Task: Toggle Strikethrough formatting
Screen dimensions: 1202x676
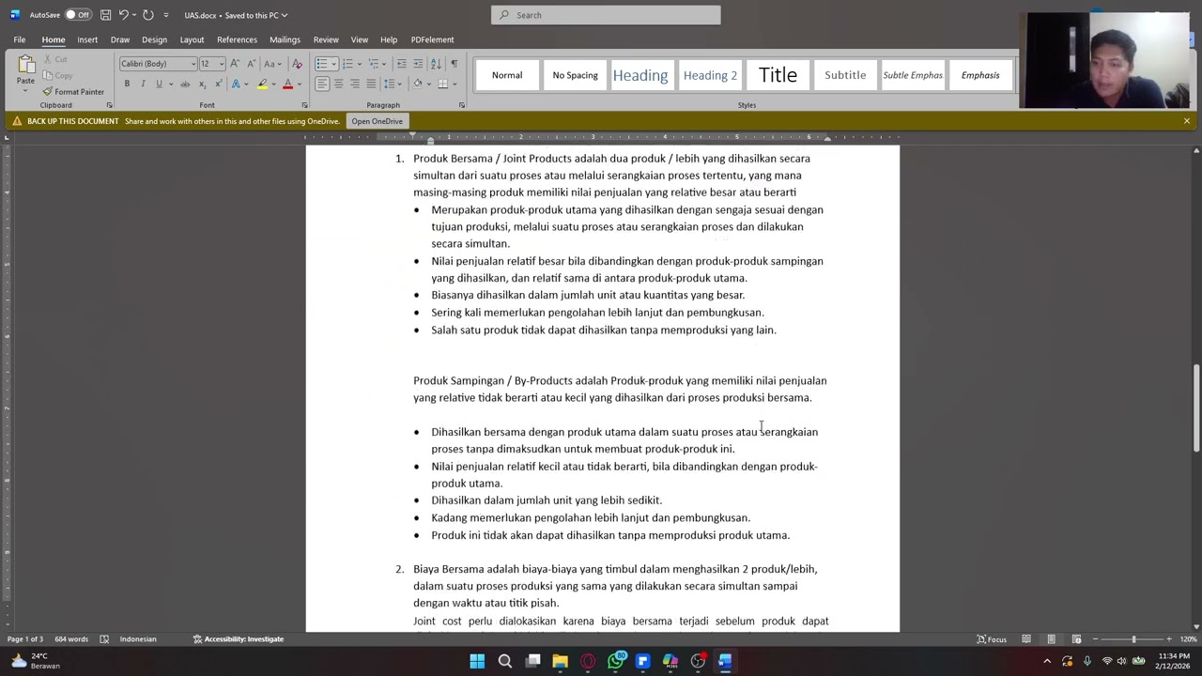Action: [185, 84]
